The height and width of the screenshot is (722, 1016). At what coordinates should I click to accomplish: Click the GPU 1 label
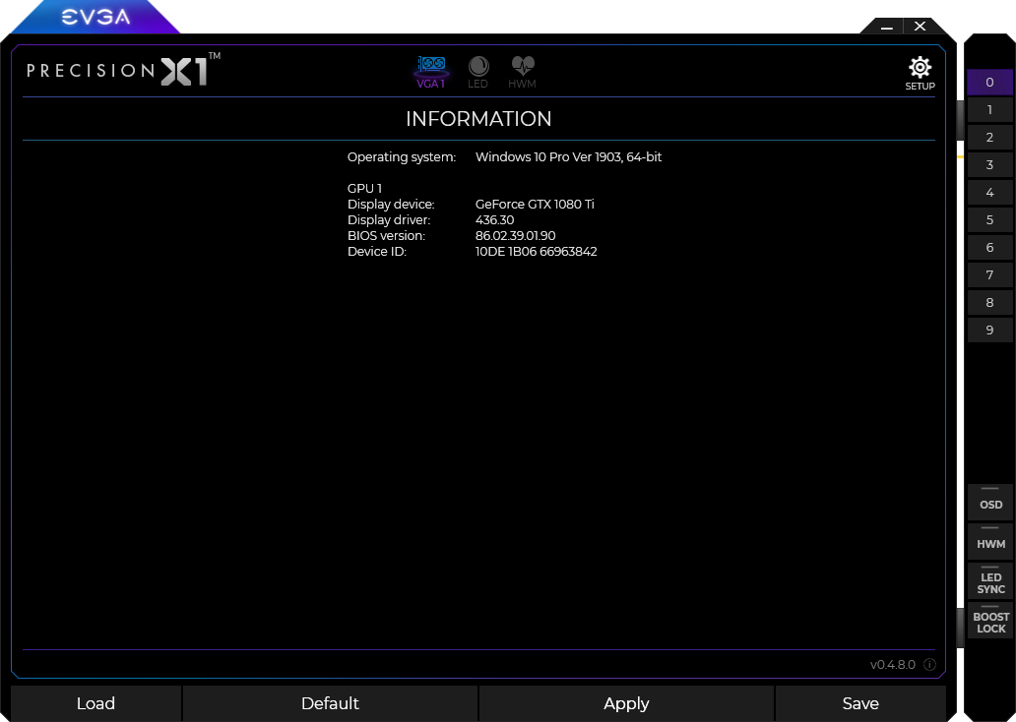coord(364,189)
